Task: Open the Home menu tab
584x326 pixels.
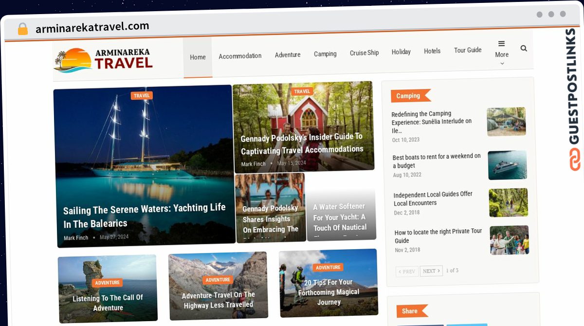Action: pos(198,57)
